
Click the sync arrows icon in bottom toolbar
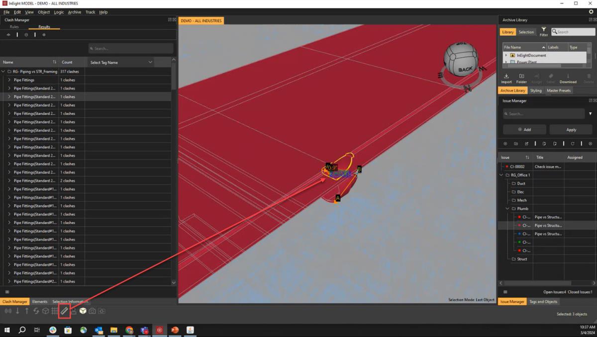[36, 311]
